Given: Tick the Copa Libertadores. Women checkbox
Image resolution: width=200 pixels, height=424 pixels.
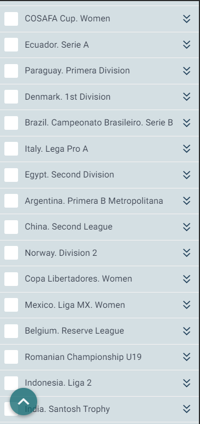Looking at the screenshot, I should [11, 279].
